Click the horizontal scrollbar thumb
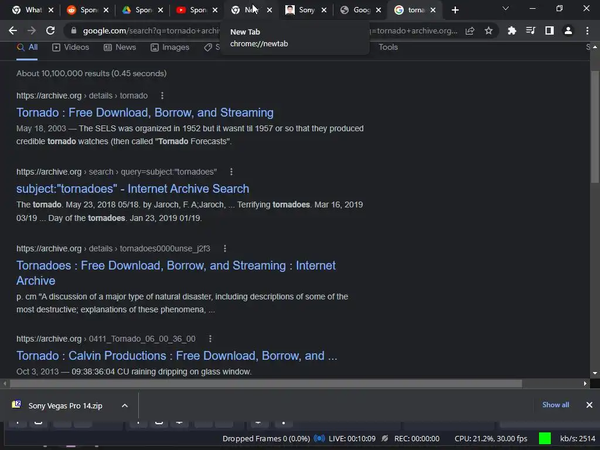Screen dimensions: 600x450 pyautogui.click(x=266, y=383)
